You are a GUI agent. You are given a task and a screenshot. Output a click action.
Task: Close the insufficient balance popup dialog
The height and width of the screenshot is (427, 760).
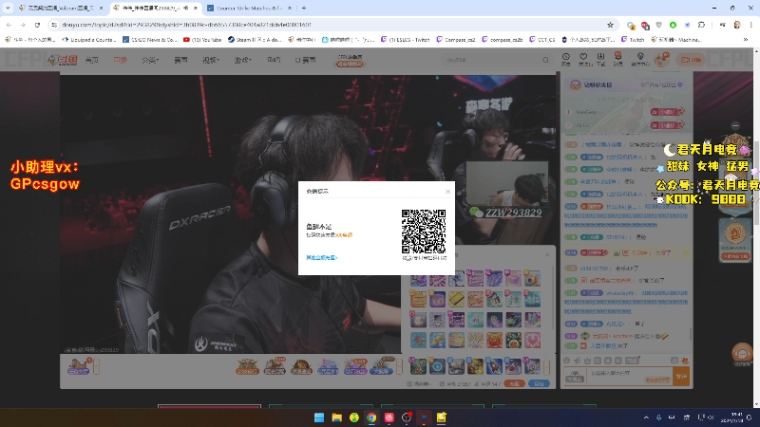click(447, 192)
